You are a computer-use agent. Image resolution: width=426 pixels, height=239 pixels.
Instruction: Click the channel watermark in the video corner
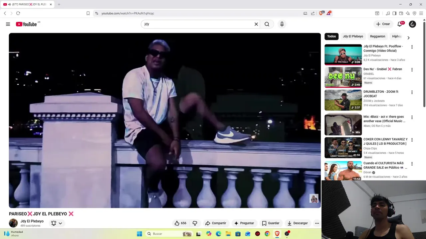314,199
